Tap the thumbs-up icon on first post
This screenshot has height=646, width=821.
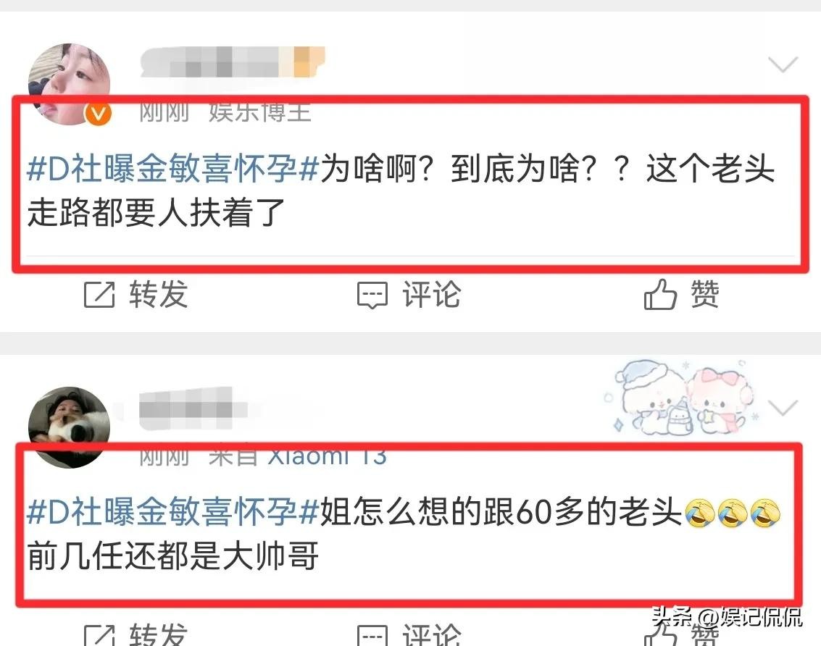(x=660, y=294)
